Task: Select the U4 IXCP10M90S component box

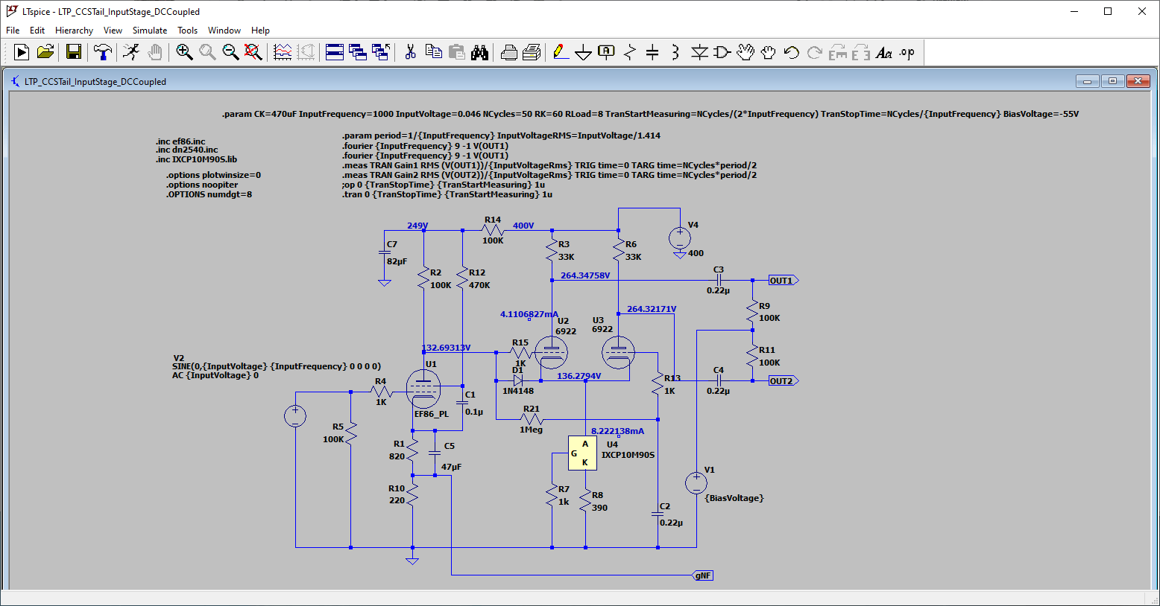Action: [582, 453]
